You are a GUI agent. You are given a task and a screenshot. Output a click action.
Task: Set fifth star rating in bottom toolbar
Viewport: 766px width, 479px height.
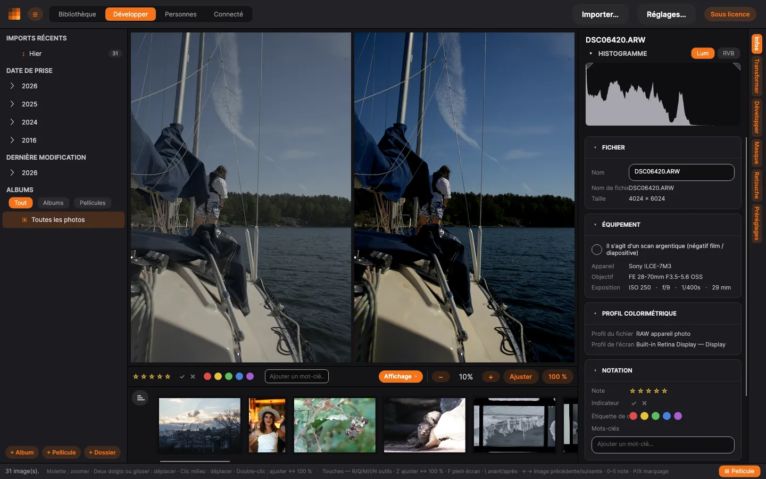click(168, 377)
